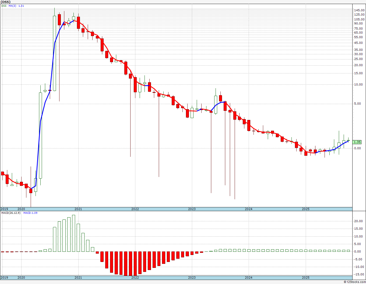Select the 1.35 current price tag
The width and height of the screenshot is (366, 284).
click(x=357, y=142)
